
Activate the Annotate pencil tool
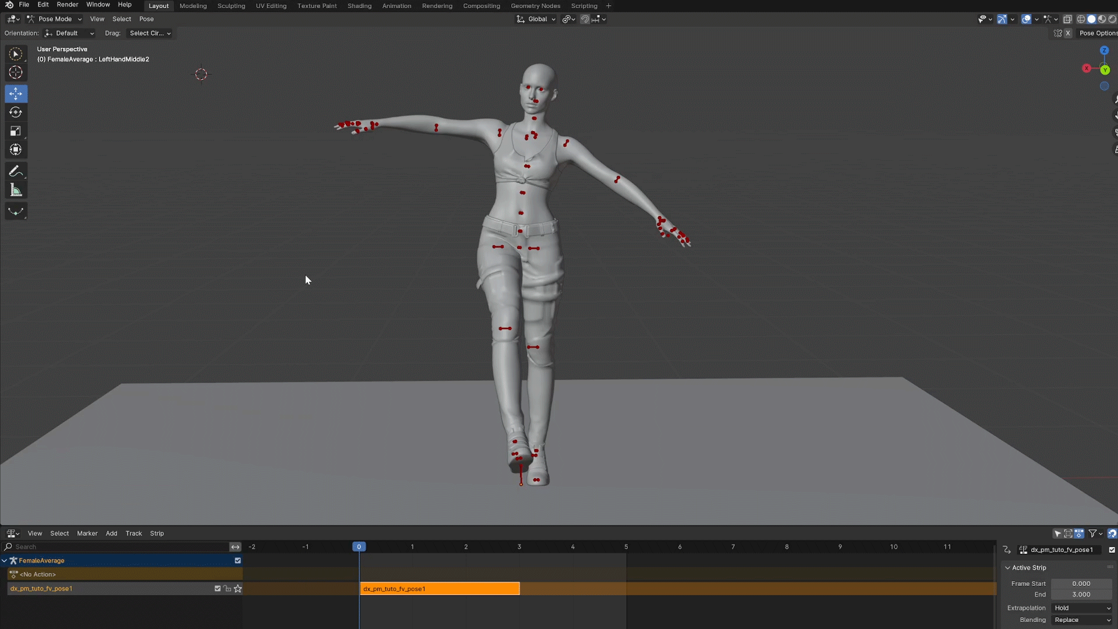click(x=16, y=171)
